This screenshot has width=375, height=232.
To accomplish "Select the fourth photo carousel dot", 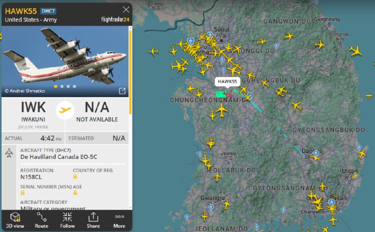I will pos(75,87).
